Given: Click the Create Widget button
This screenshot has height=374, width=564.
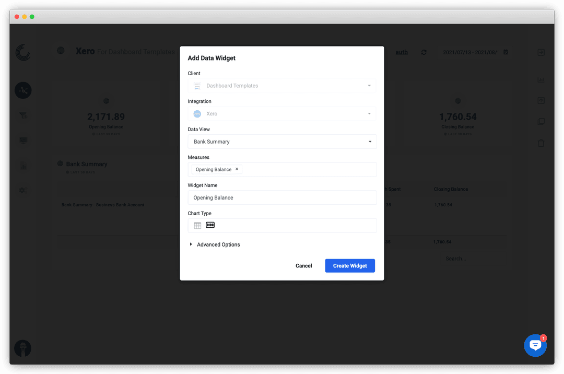Looking at the screenshot, I should pyautogui.click(x=350, y=266).
